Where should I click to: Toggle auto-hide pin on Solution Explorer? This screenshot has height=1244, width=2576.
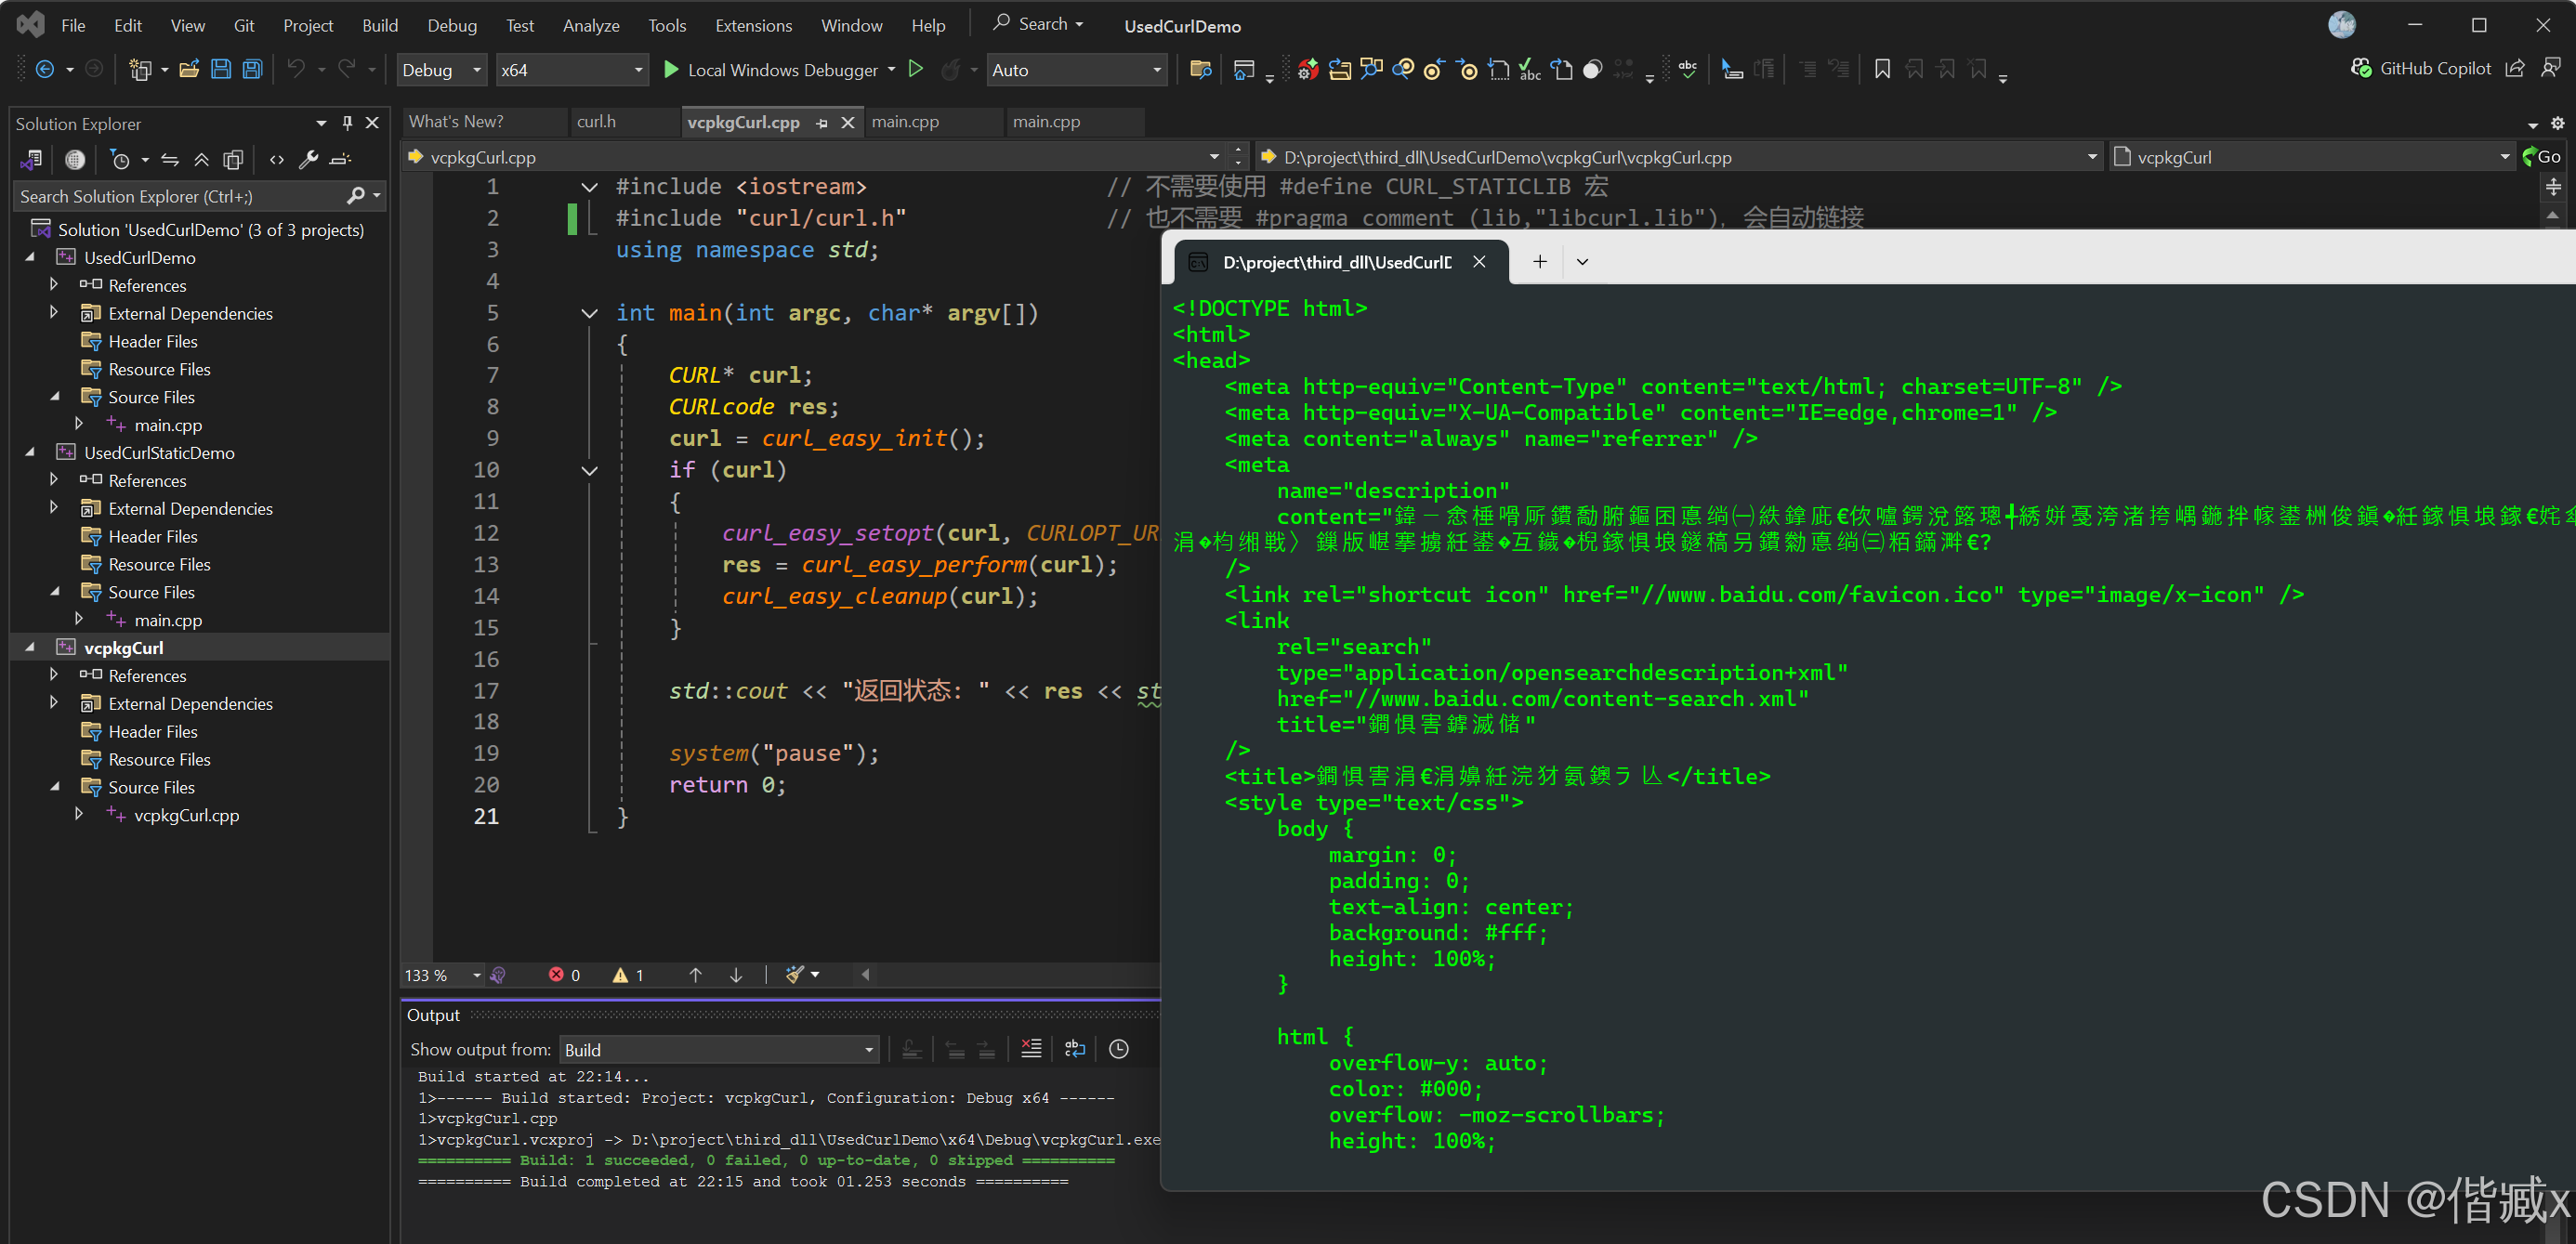pos(347,123)
